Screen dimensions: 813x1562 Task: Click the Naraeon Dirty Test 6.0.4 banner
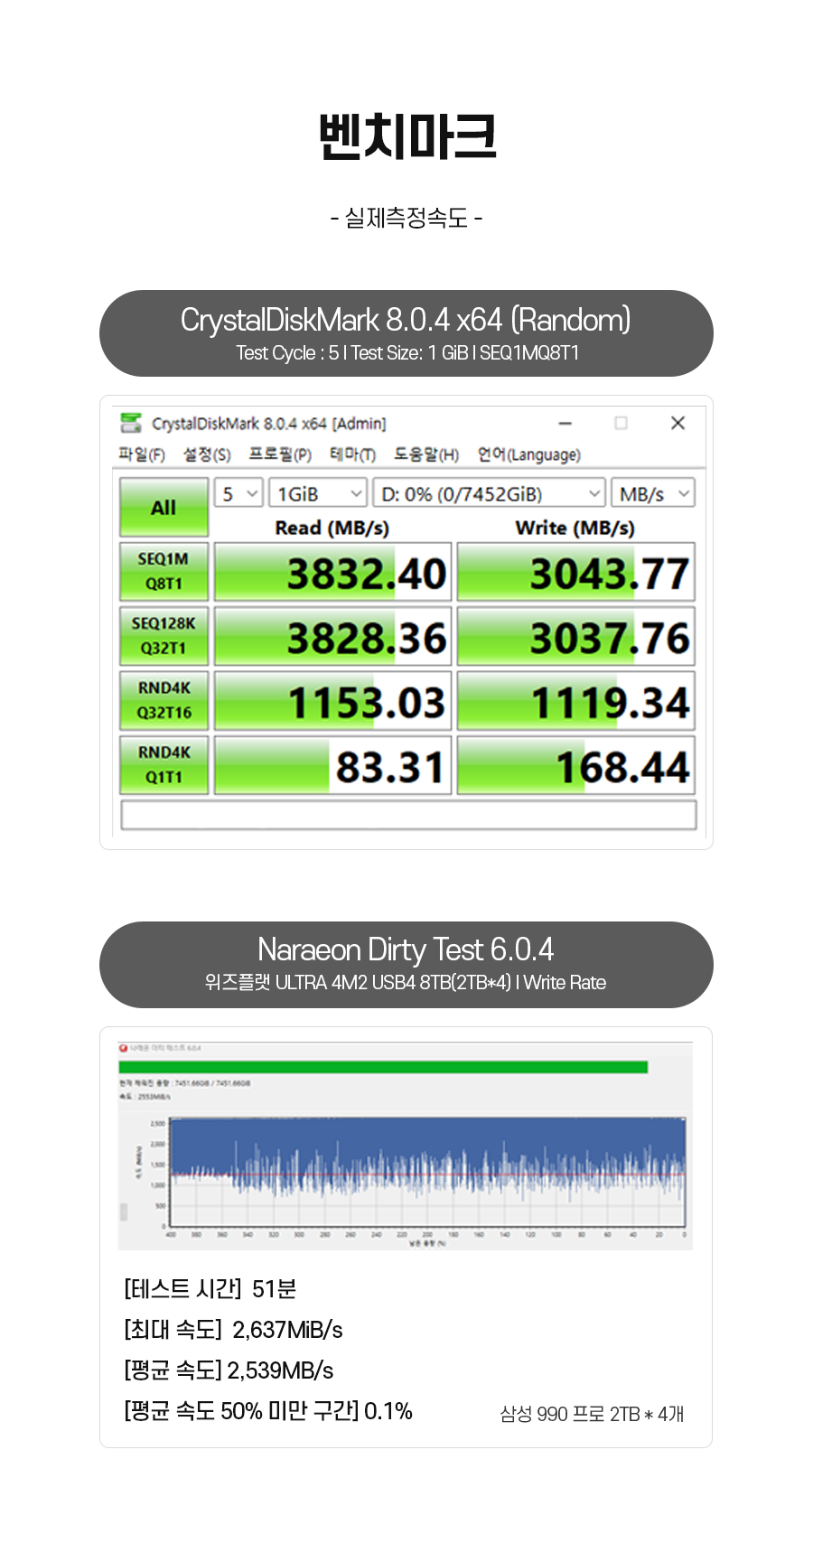[406, 965]
